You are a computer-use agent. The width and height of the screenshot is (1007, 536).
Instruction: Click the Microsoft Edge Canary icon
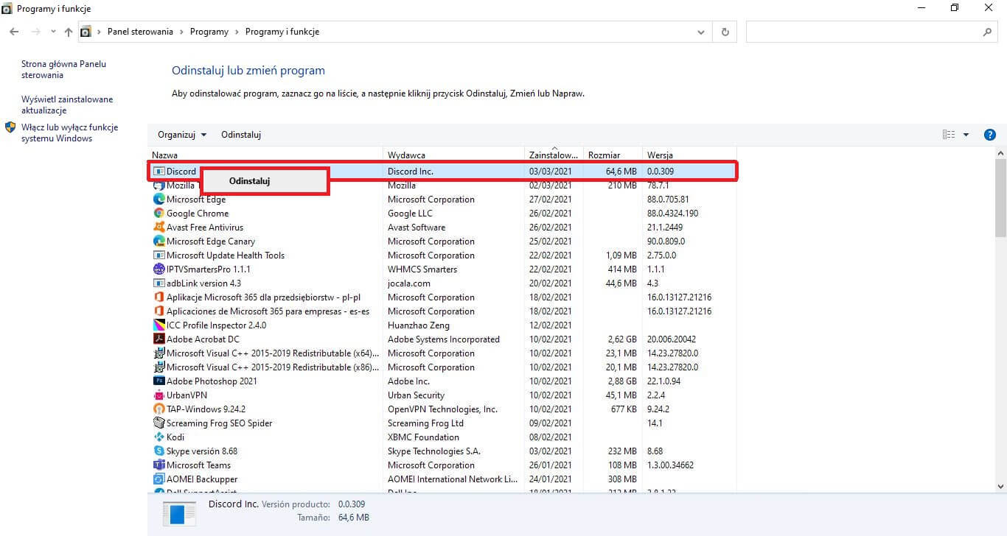(x=158, y=241)
